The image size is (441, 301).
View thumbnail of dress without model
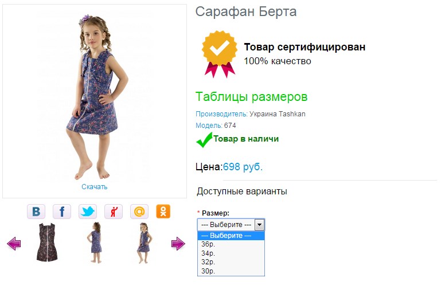(x=46, y=243)
